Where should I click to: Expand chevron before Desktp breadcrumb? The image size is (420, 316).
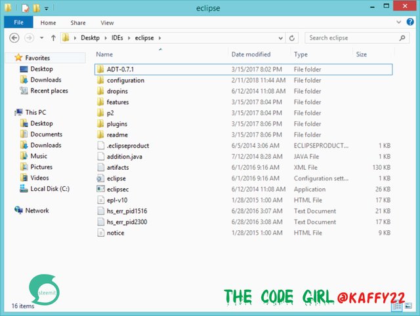click(x=75, y=38)
